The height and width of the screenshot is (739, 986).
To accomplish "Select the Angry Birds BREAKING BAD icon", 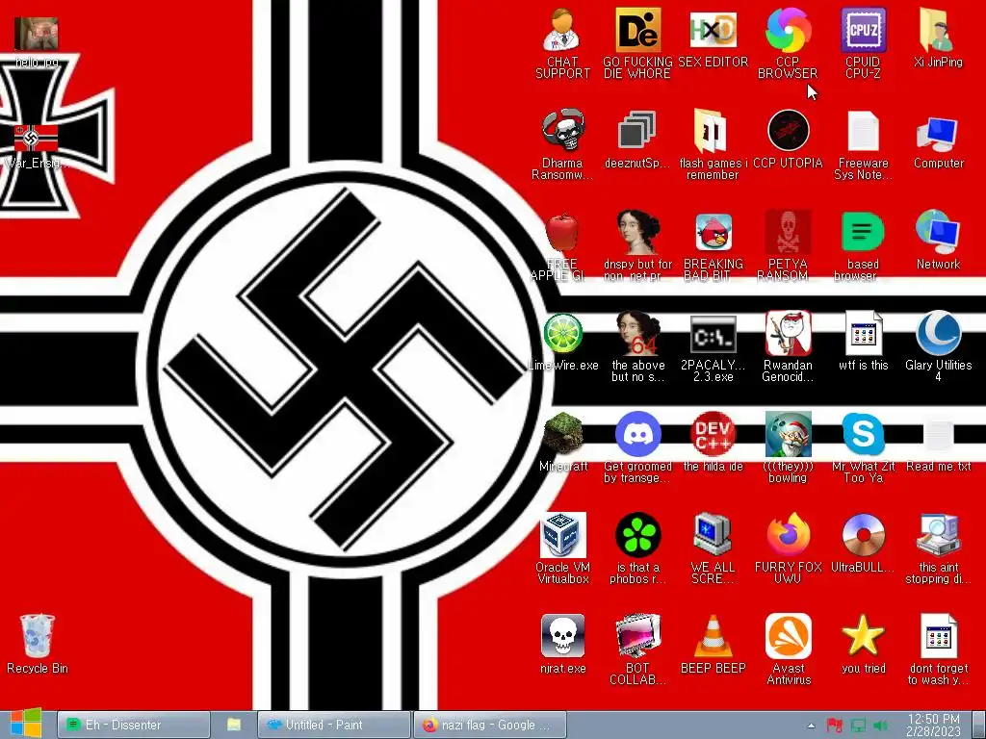I will coord(713,233).
